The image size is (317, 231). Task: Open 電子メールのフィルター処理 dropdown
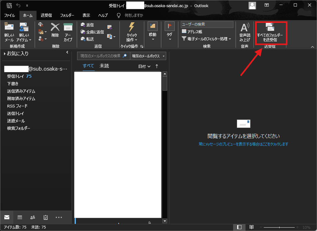(206, 39)
